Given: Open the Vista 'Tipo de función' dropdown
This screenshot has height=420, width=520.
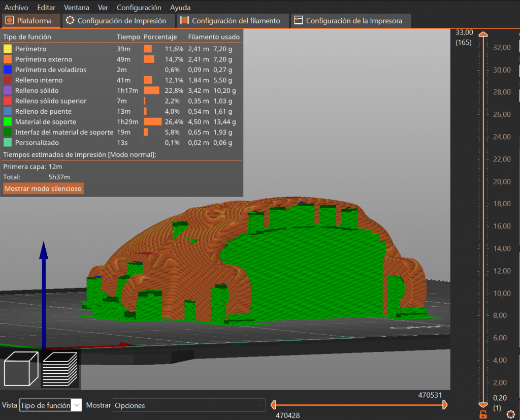Looking at the screenshot, I should point(50,405).
